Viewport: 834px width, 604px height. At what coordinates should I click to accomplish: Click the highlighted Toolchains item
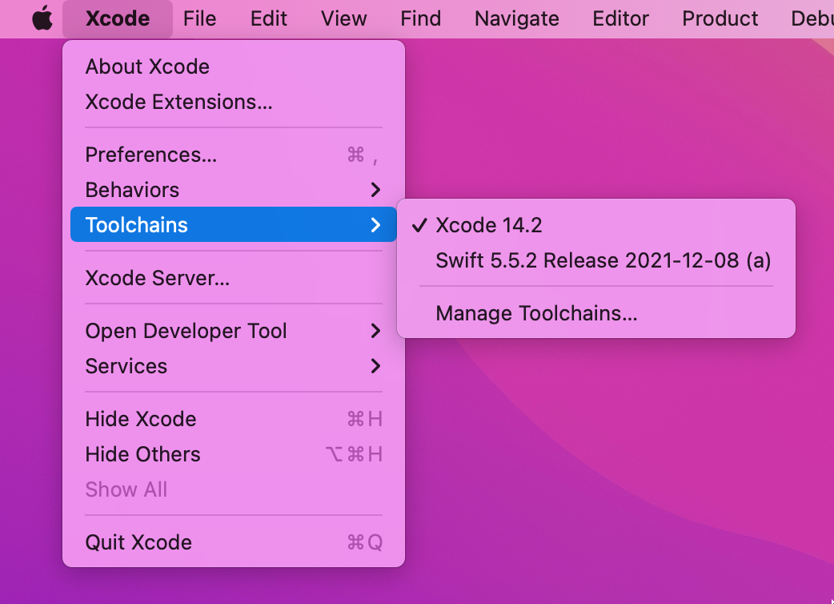point(234,224)
